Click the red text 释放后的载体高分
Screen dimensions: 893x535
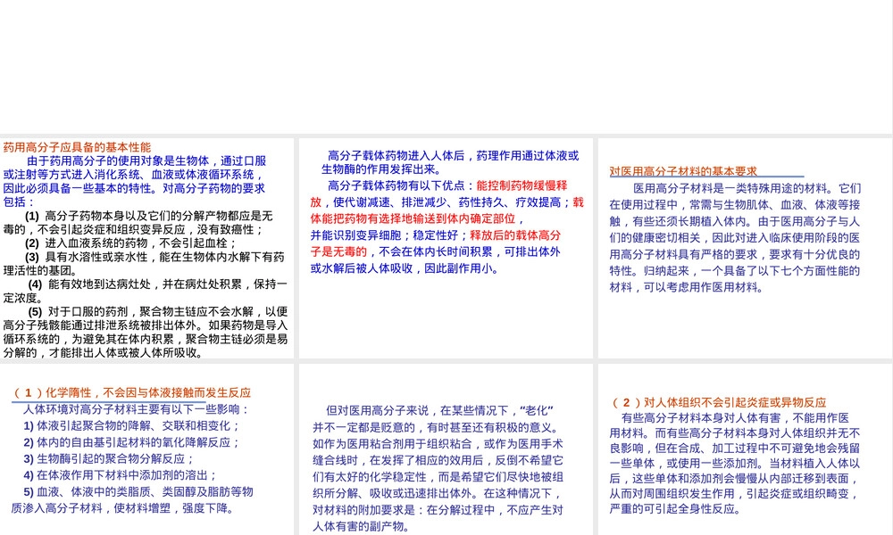click(515, 235)
